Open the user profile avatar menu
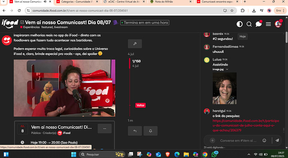This screenshot has height=158, width=288. point(278,24)
